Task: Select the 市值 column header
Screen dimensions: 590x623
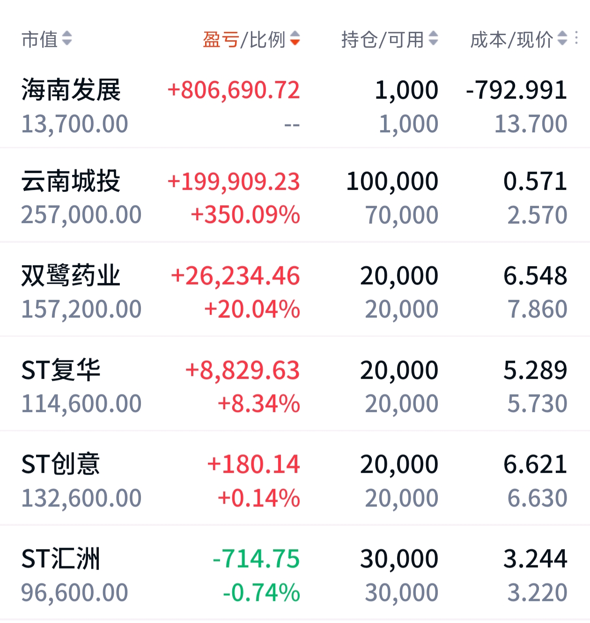Action: coord(40,39)
